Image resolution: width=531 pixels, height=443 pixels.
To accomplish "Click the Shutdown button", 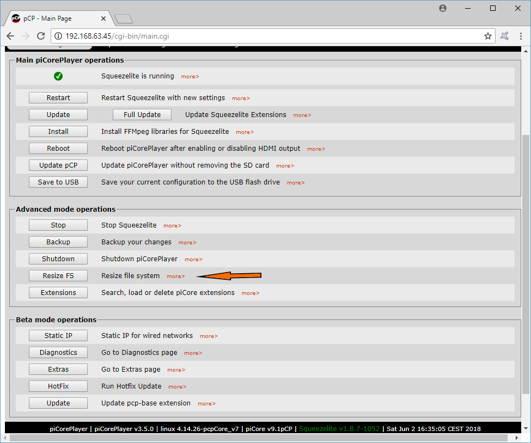I will [x=58, y=259].
